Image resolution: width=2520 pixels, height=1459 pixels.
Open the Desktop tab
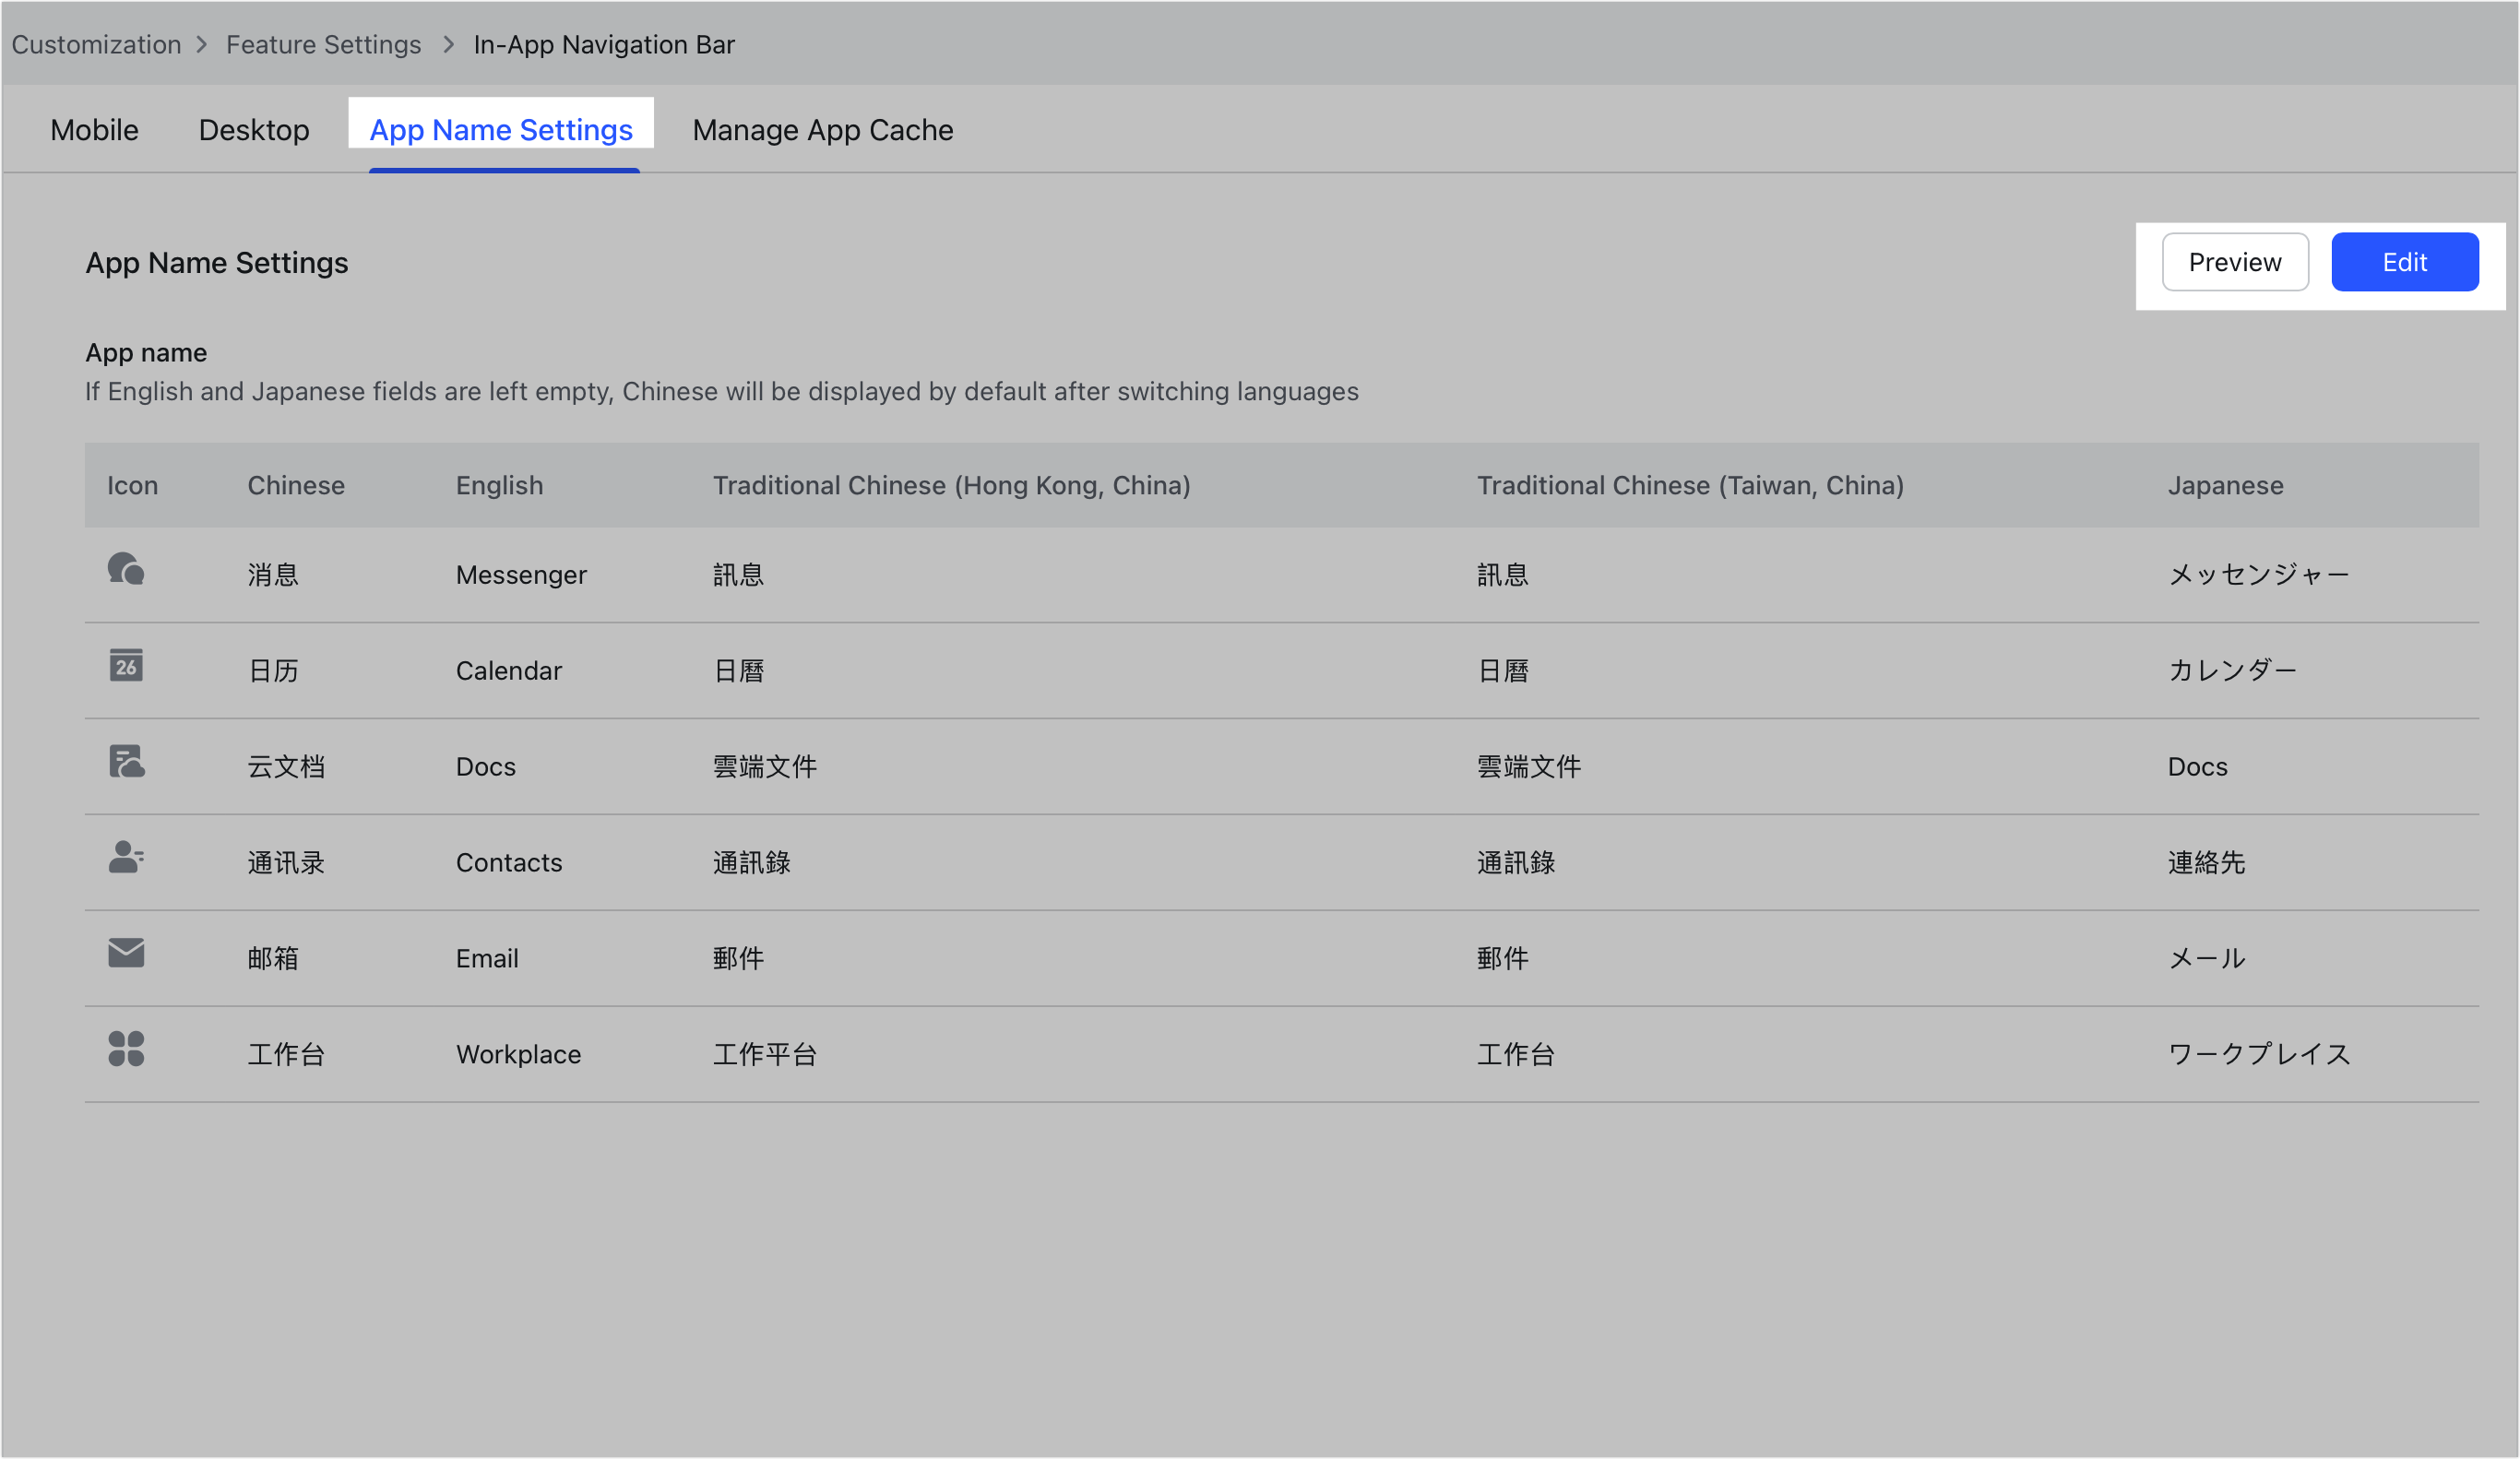(x=254, y=130)
